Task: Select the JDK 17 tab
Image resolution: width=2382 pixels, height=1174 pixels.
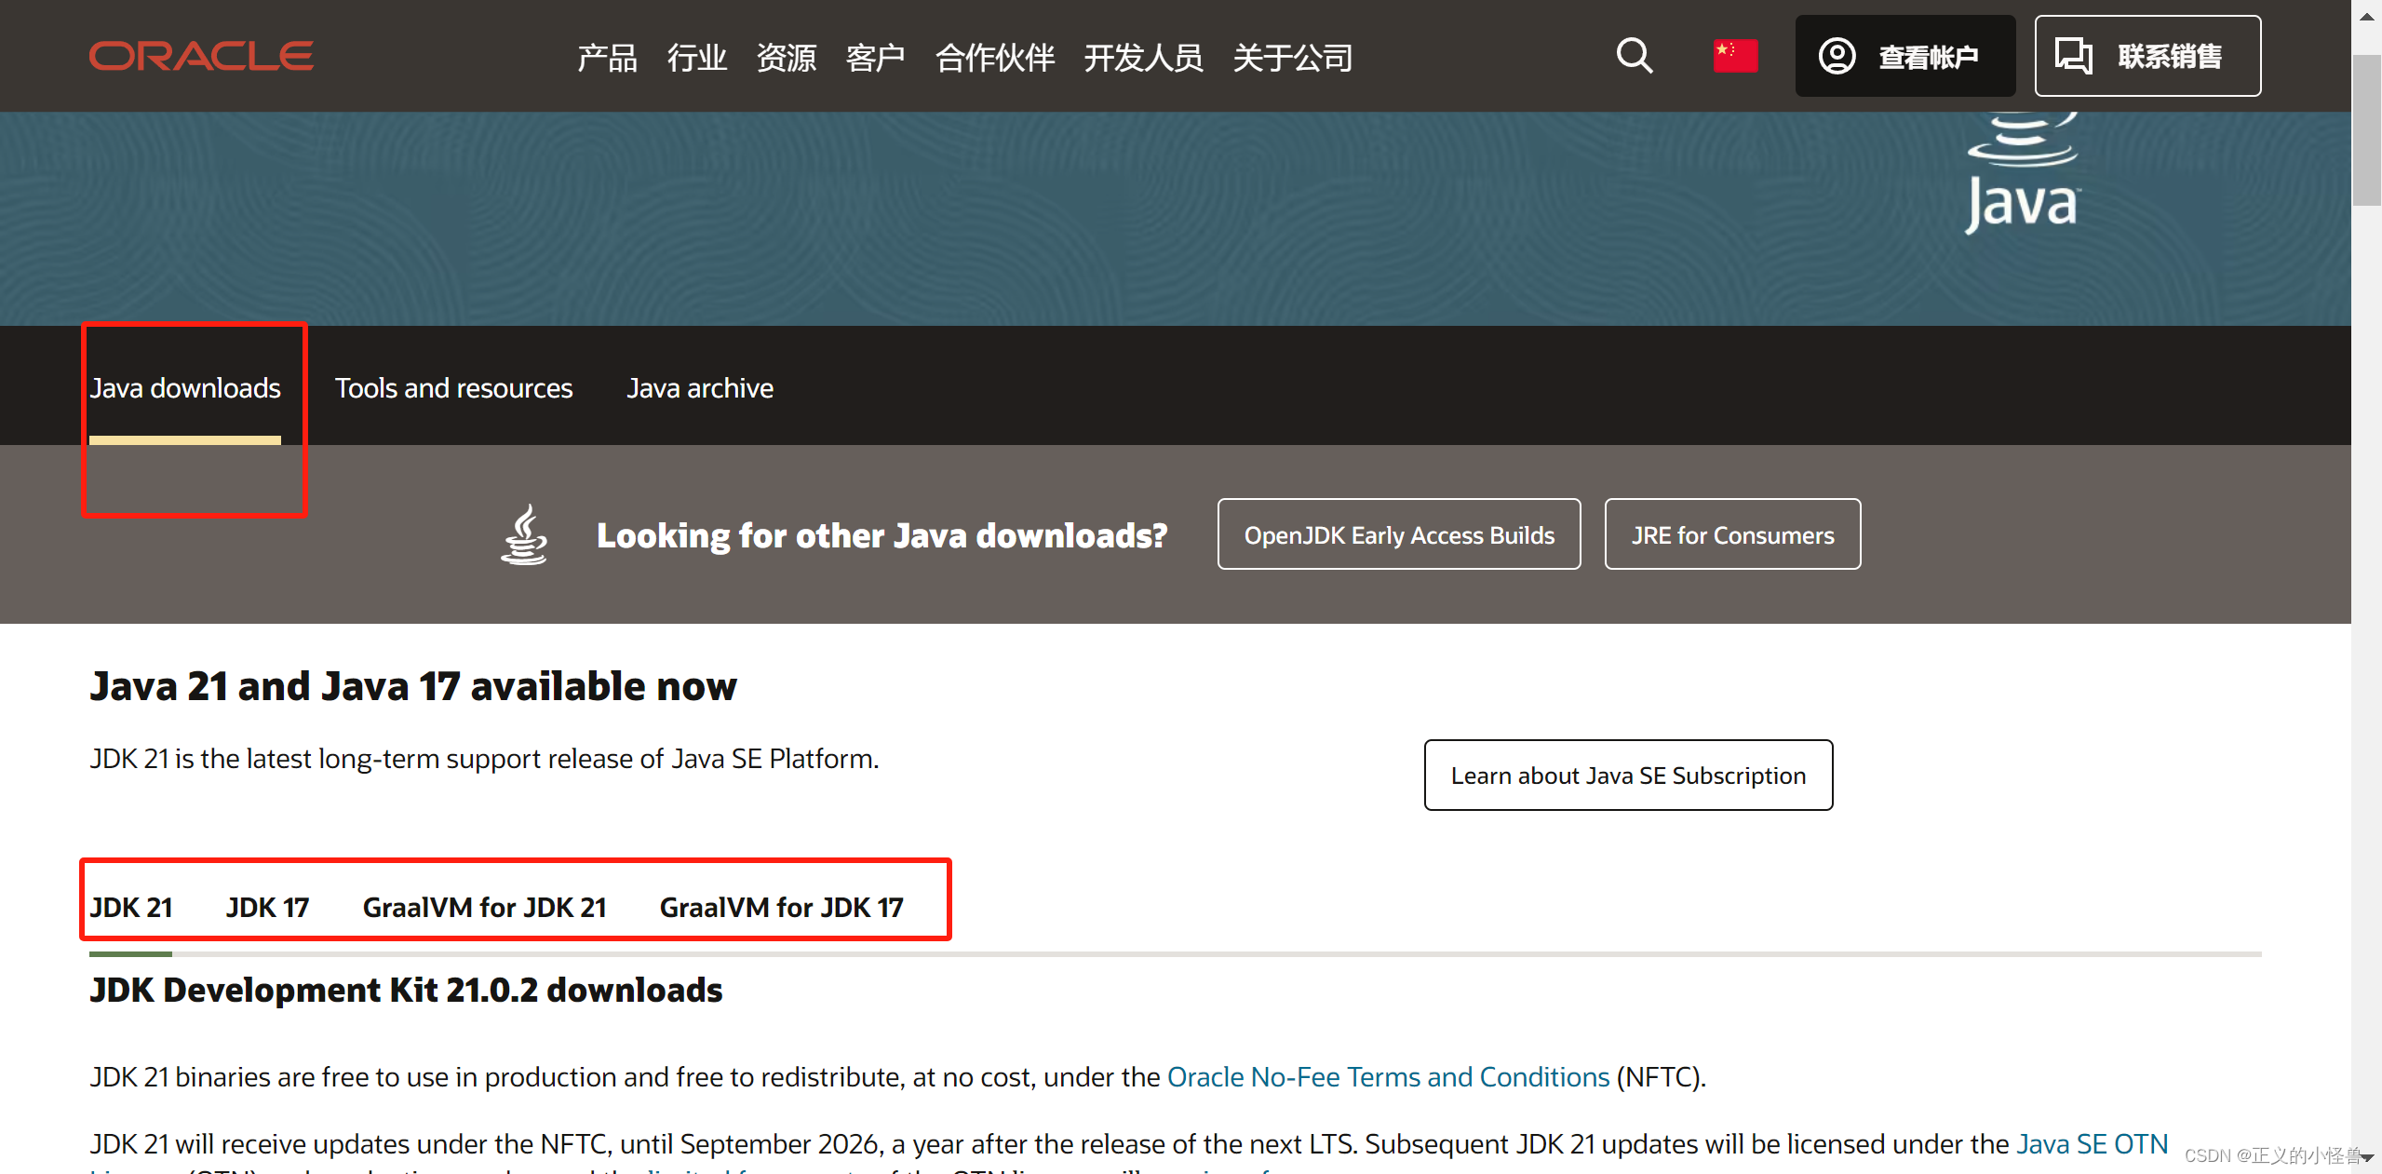Action: click(267, 907)
